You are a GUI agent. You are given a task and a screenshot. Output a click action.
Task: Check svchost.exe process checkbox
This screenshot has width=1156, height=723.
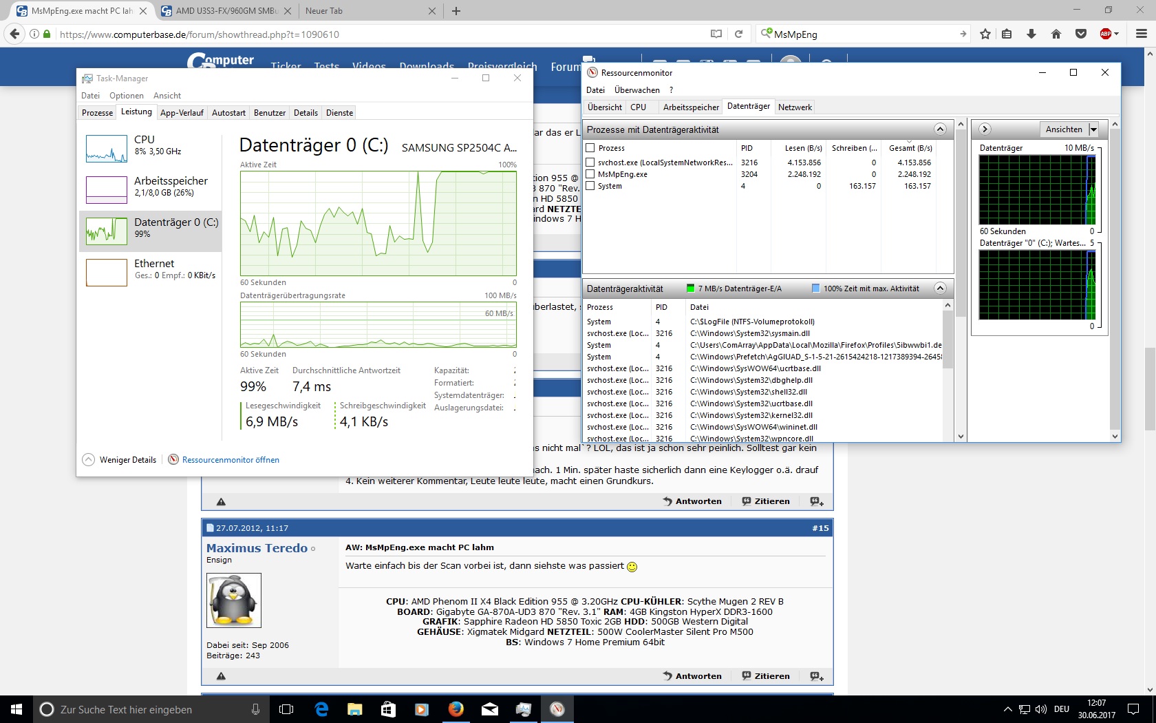(590, 163)
